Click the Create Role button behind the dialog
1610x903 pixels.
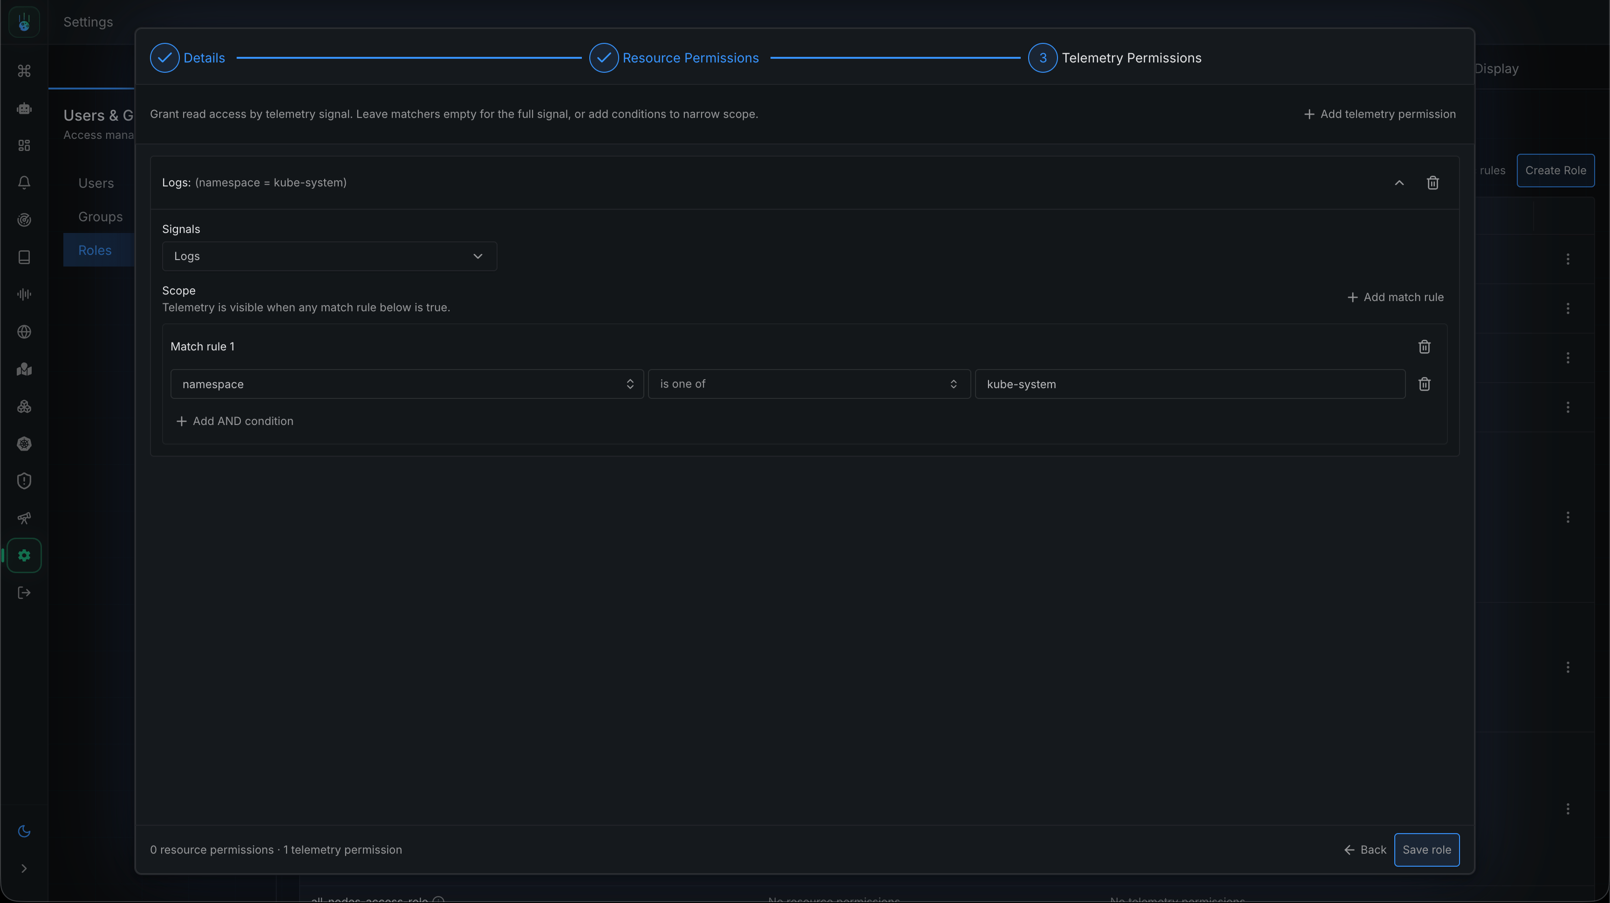pyautogui.click(x=1555, y=171)
